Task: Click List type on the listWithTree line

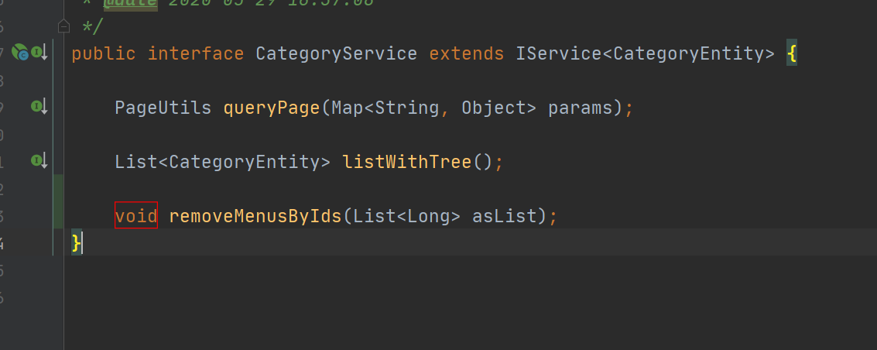Action: pyautogui.click(x=136, y=162)
